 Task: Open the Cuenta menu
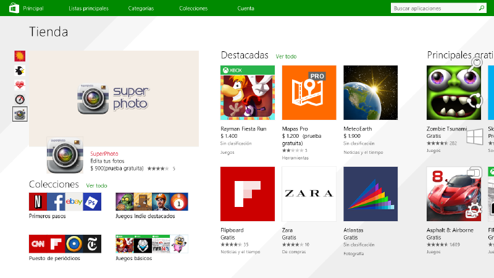(x=246, y=9)
